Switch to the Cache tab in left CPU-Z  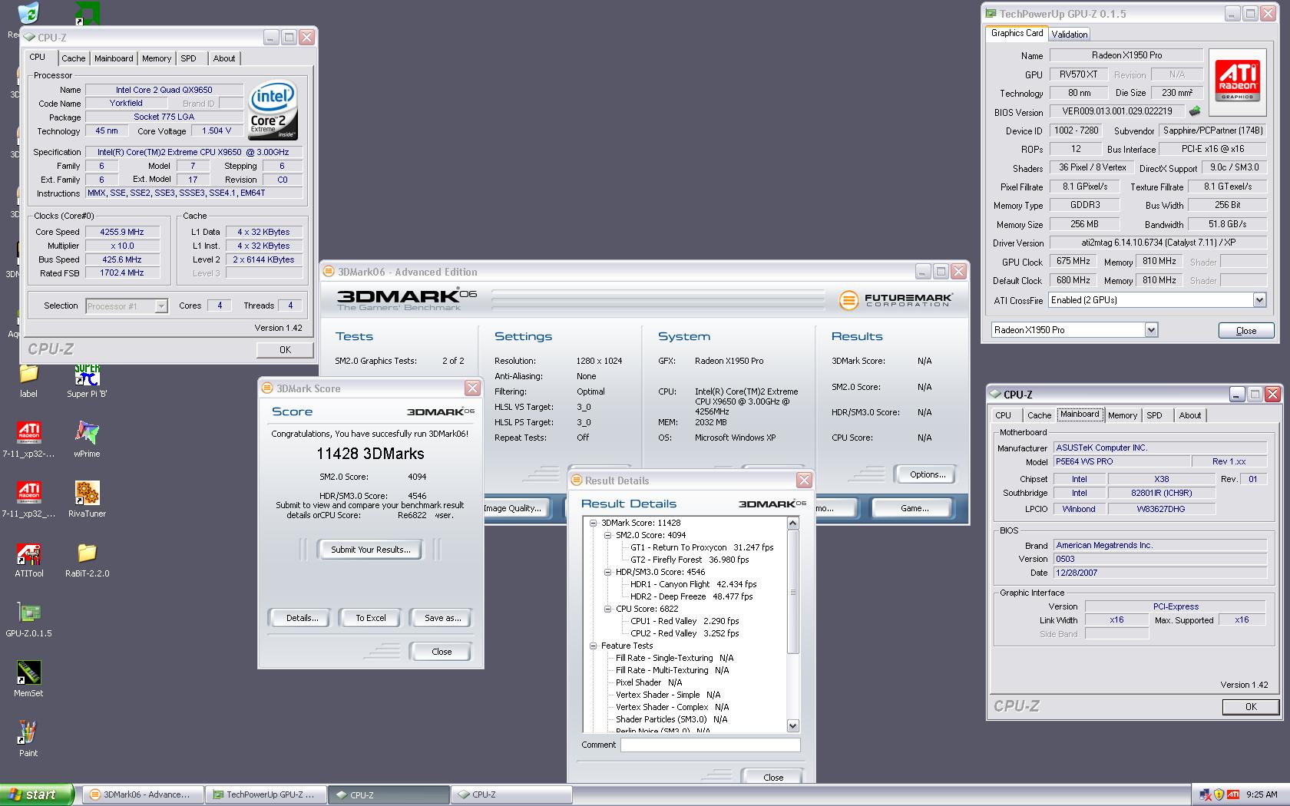point(74,58)
